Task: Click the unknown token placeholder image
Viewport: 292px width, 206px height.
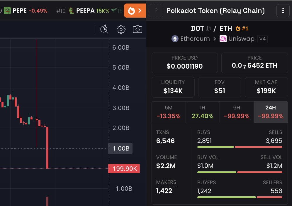Action: 156,11
